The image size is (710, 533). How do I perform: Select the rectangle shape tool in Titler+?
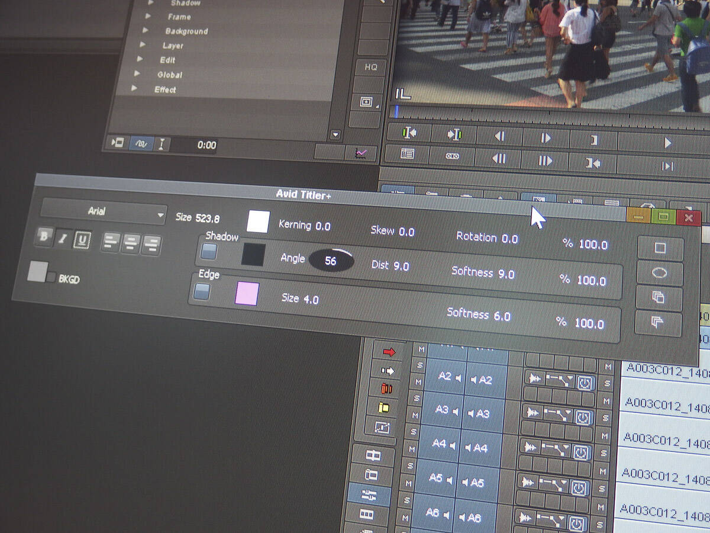click(660, 249)
